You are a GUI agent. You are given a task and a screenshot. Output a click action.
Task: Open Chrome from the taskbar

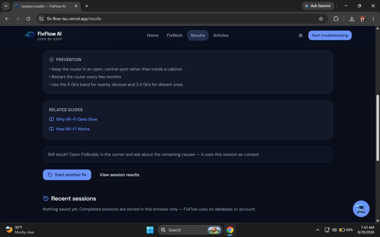(230, 230)
